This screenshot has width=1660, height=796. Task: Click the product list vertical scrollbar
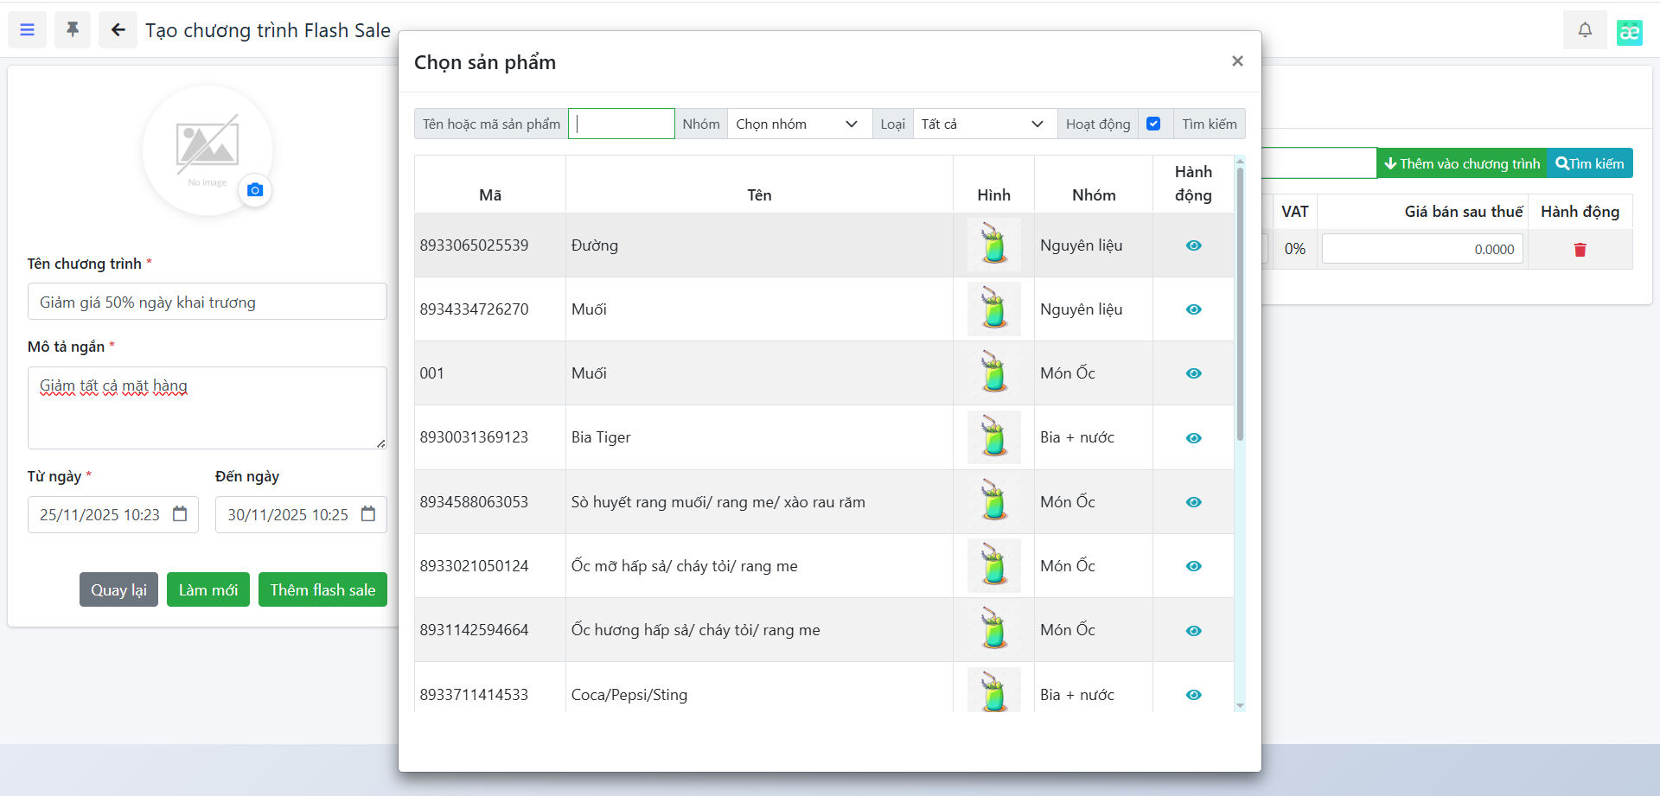click(1240, 302)
